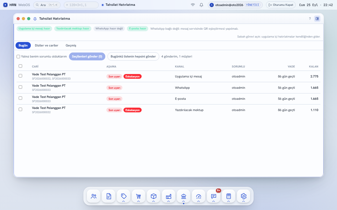Check the row with WhatsApp channel

[x=20, y=87]
